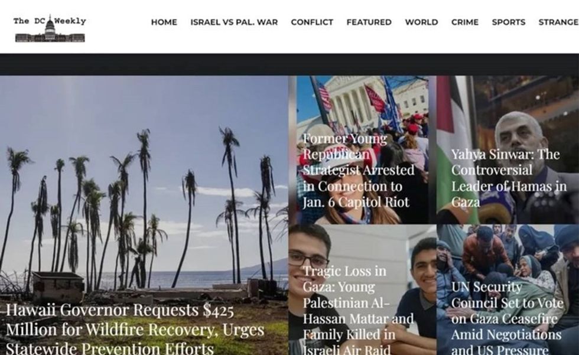Open UN Security Council ceasefire vote article
579x355 pixels.
point(508,318)
